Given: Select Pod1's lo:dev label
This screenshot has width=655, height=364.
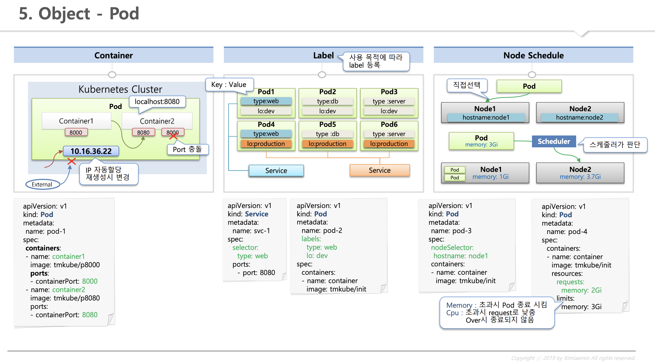Looking at the screenshot, I should pos(266,111).
